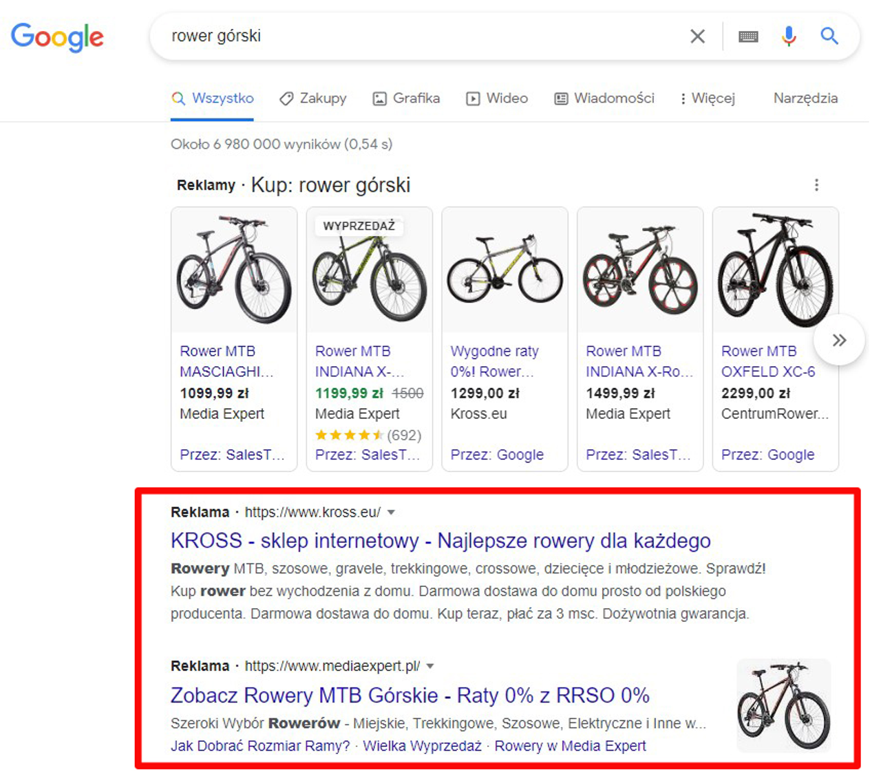The height and width of the screenshot is (783, 881).
Task: Click the magnifying glass search icon
Action: click(x=829, y=36)
